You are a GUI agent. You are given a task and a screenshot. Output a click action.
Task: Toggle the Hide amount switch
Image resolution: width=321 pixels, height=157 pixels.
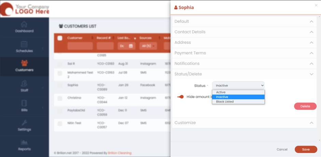(x=181, y=97)
